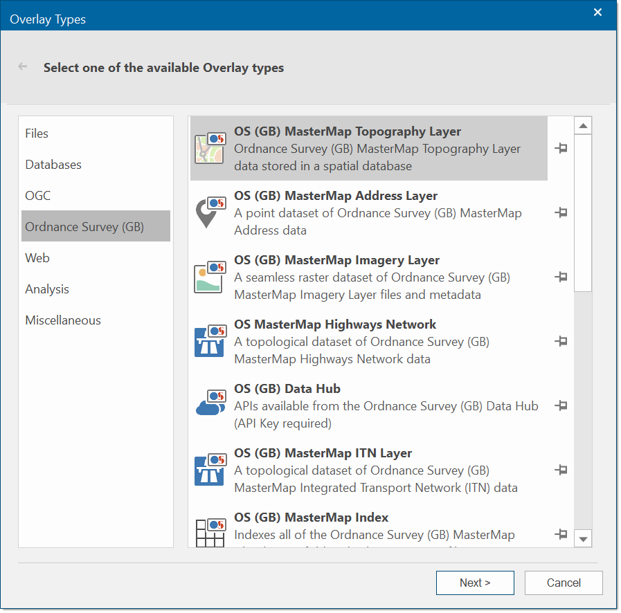The width and height of the screenshot is (621, 613).
Task: Click the Cancel button
Action: (x=564, y=583)
